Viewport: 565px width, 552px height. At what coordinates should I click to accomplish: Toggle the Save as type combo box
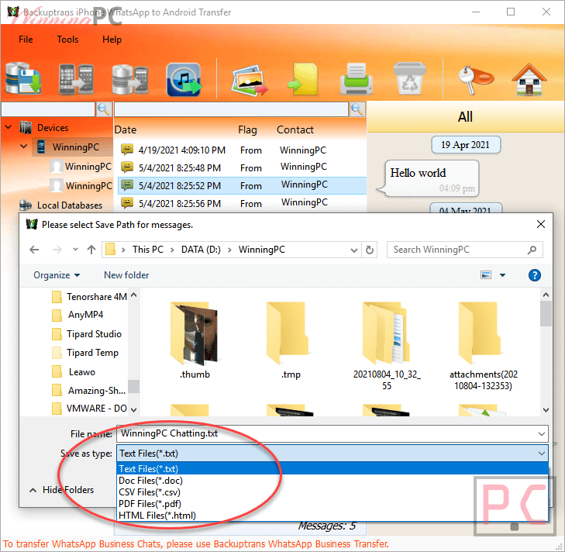point(332,454)
